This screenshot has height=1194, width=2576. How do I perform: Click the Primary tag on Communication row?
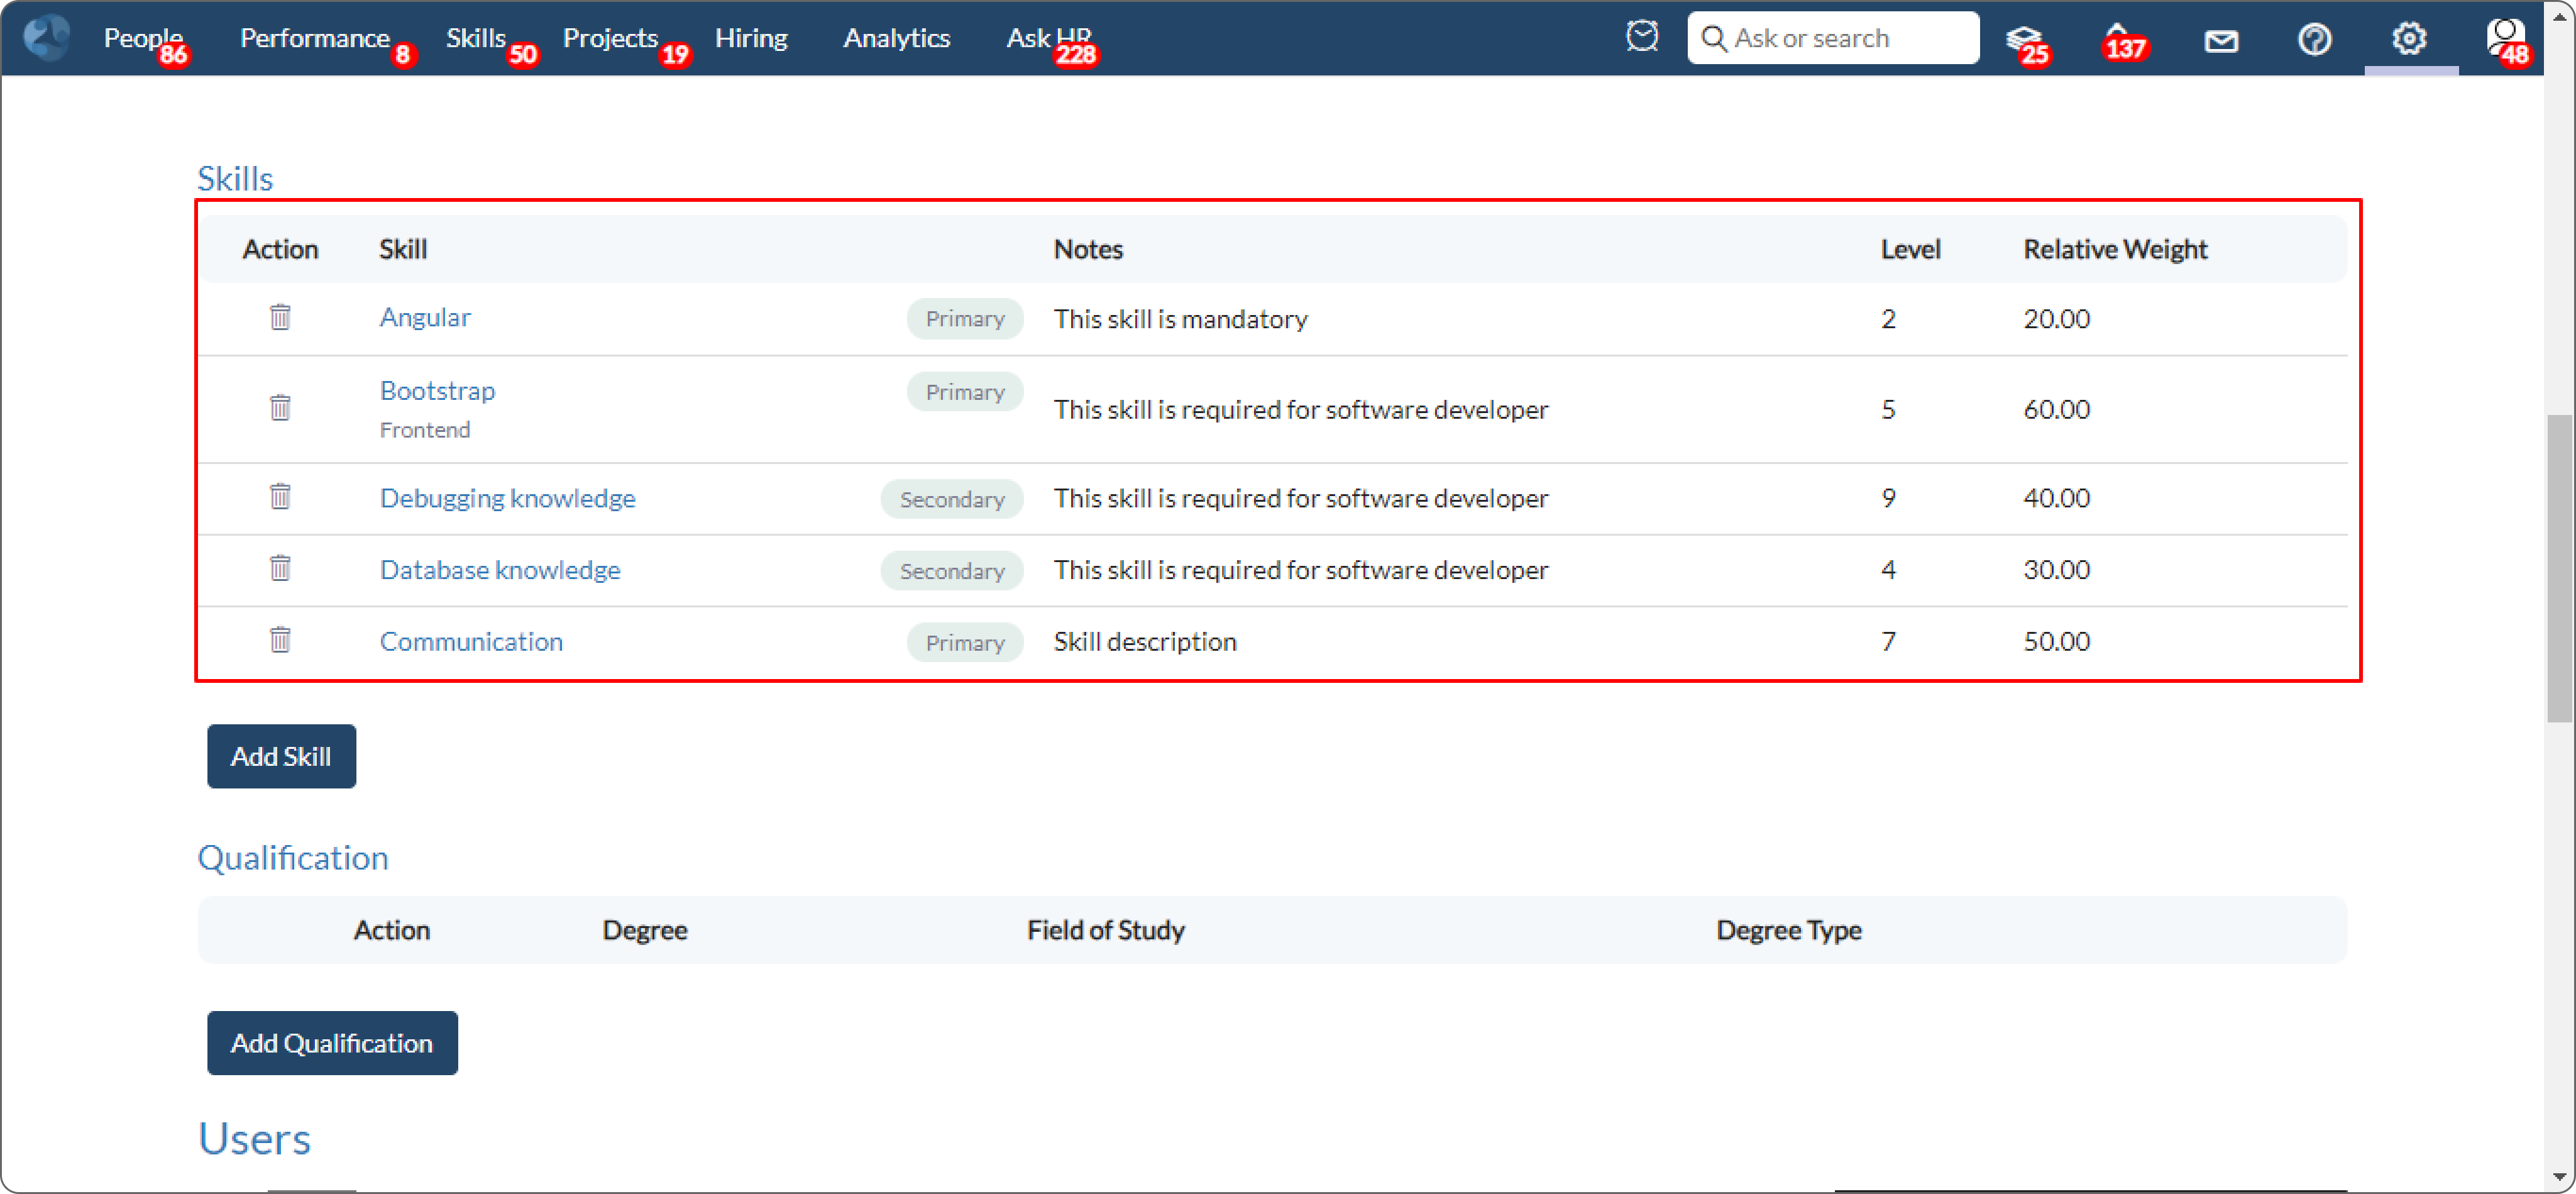pyautogui.click(x=965, y=642)
